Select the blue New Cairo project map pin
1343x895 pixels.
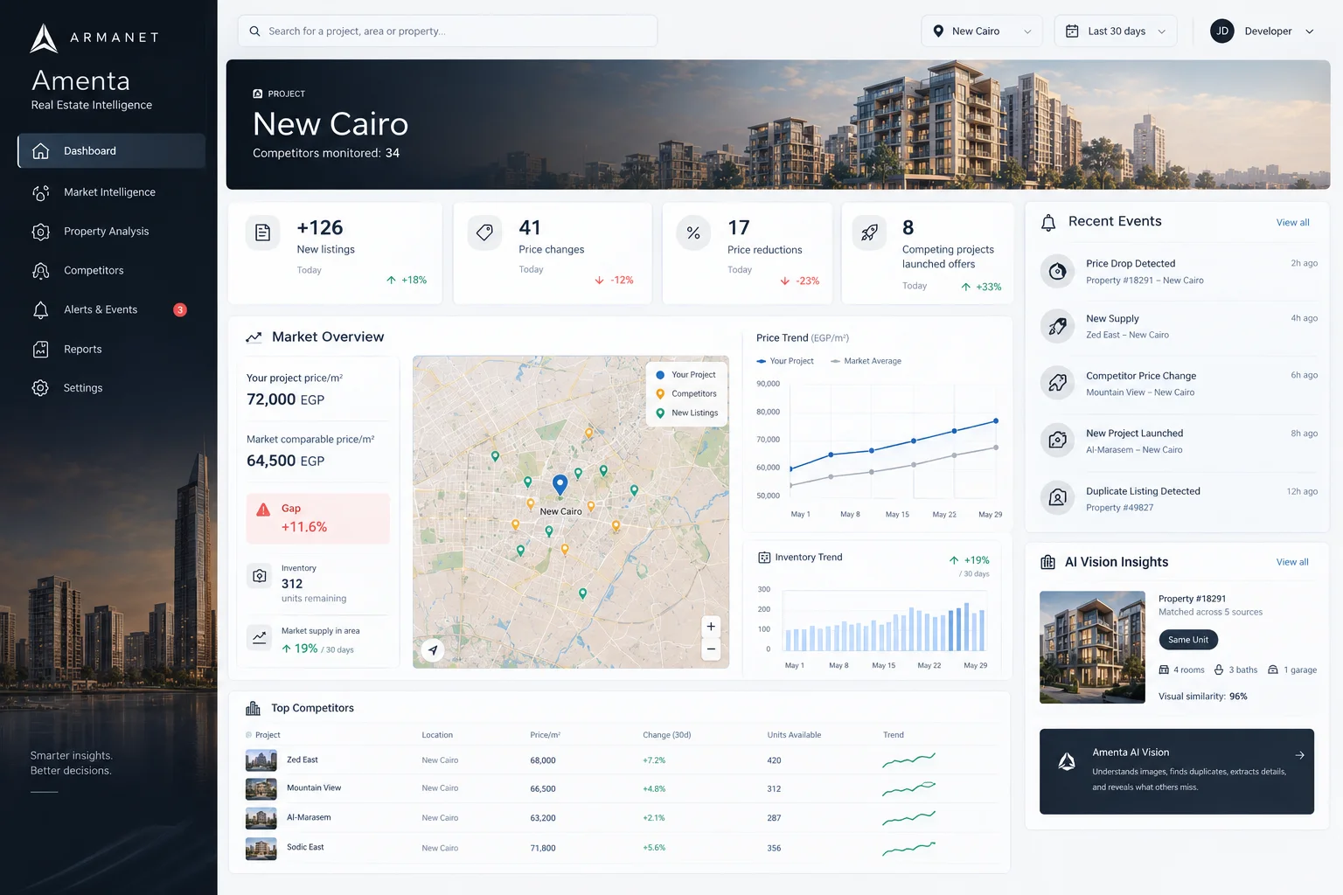[560, 485]
